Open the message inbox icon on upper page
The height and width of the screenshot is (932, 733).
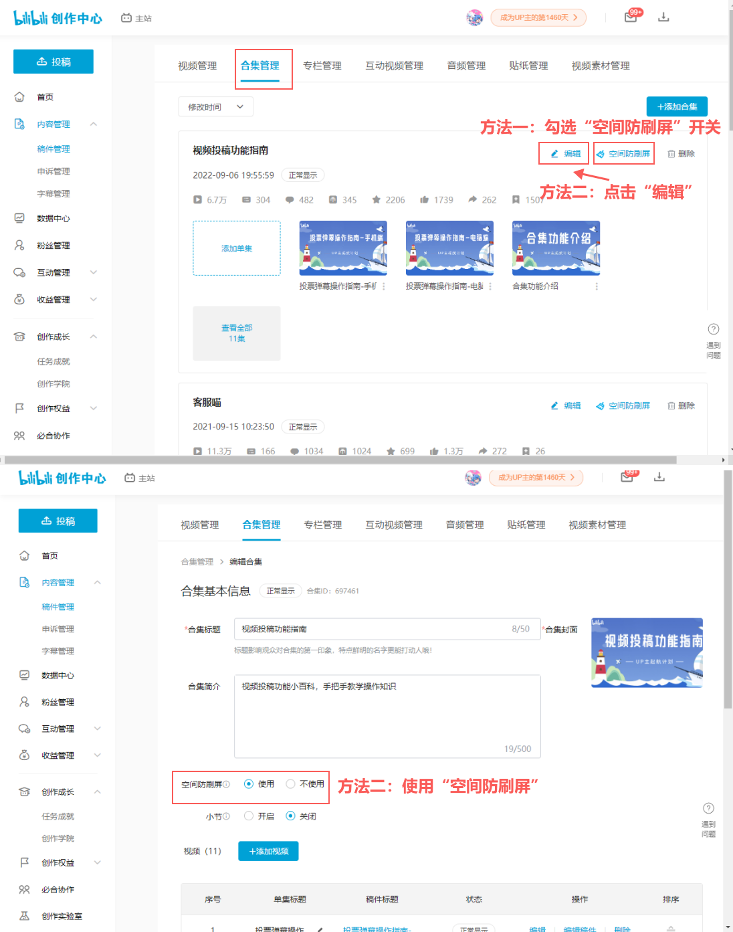(x=631, y=17)
